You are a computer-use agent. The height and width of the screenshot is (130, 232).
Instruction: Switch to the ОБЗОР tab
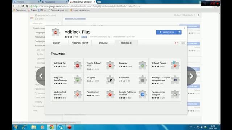57,43
